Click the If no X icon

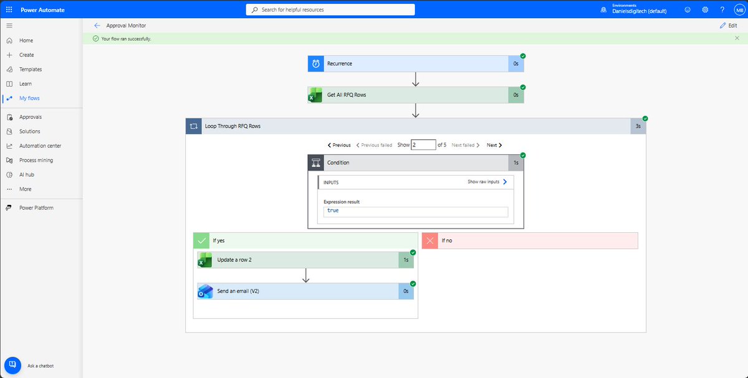(x=430, y=240)
